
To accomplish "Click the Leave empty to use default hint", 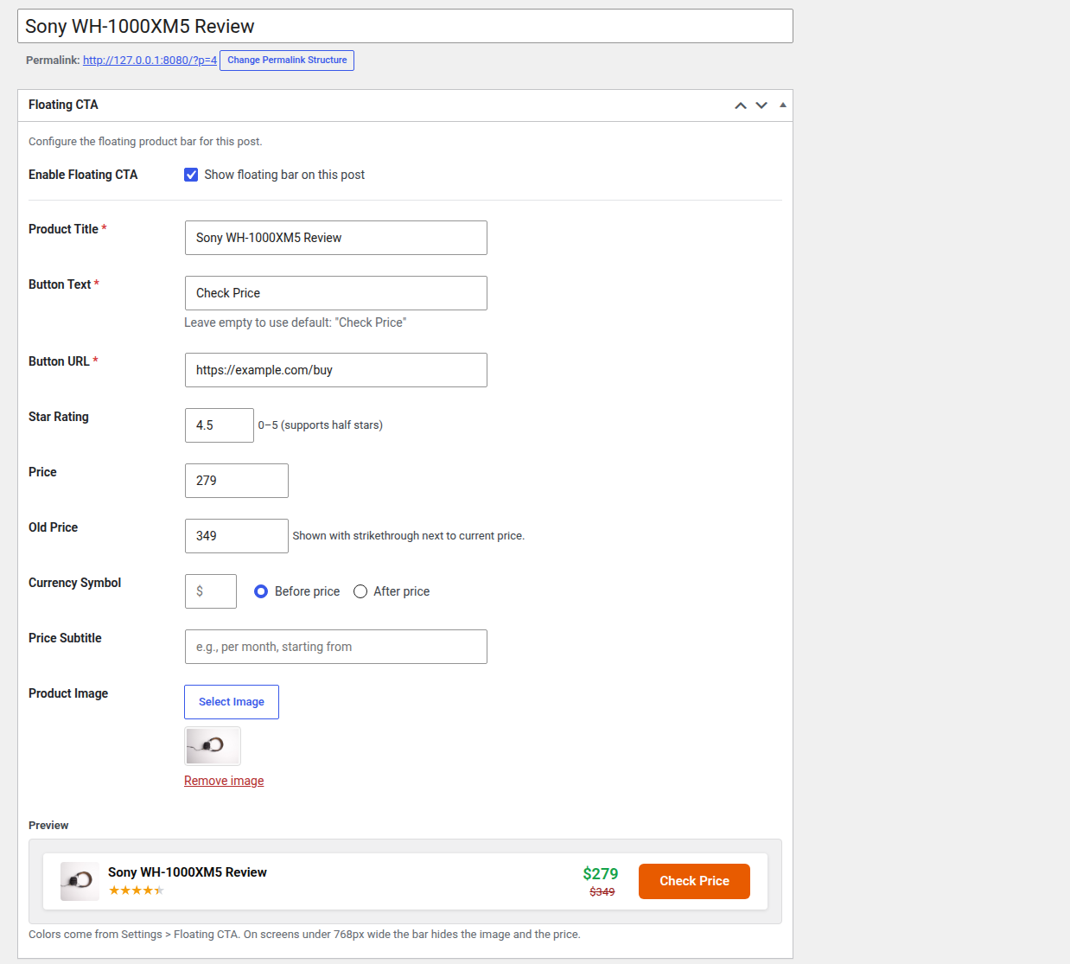I will pos(295,322).
